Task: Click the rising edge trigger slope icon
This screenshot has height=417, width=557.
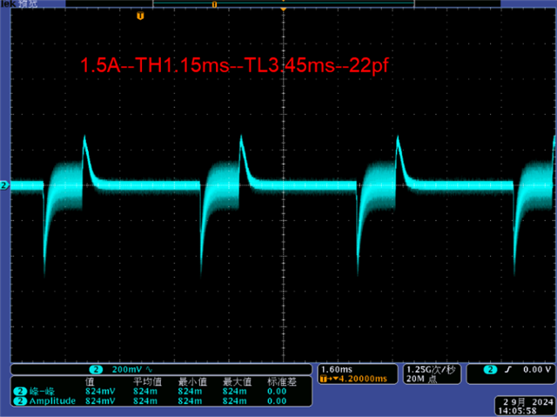Action: [x=508, y=369]
